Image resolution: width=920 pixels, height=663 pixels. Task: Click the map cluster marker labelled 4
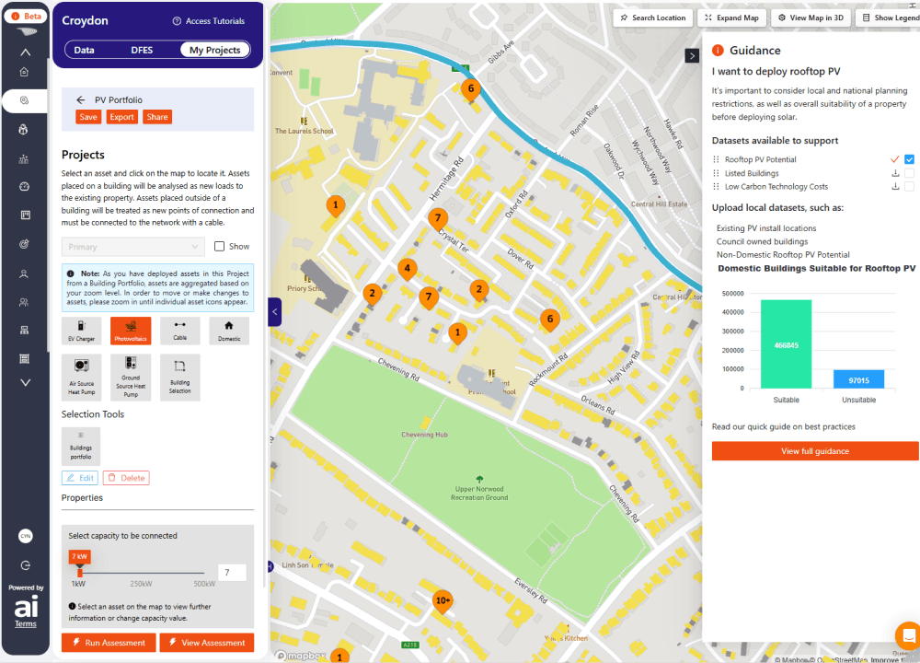tap(408, 269)
